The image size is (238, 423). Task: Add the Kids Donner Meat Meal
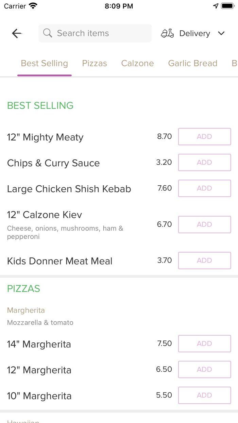point(204,260)
